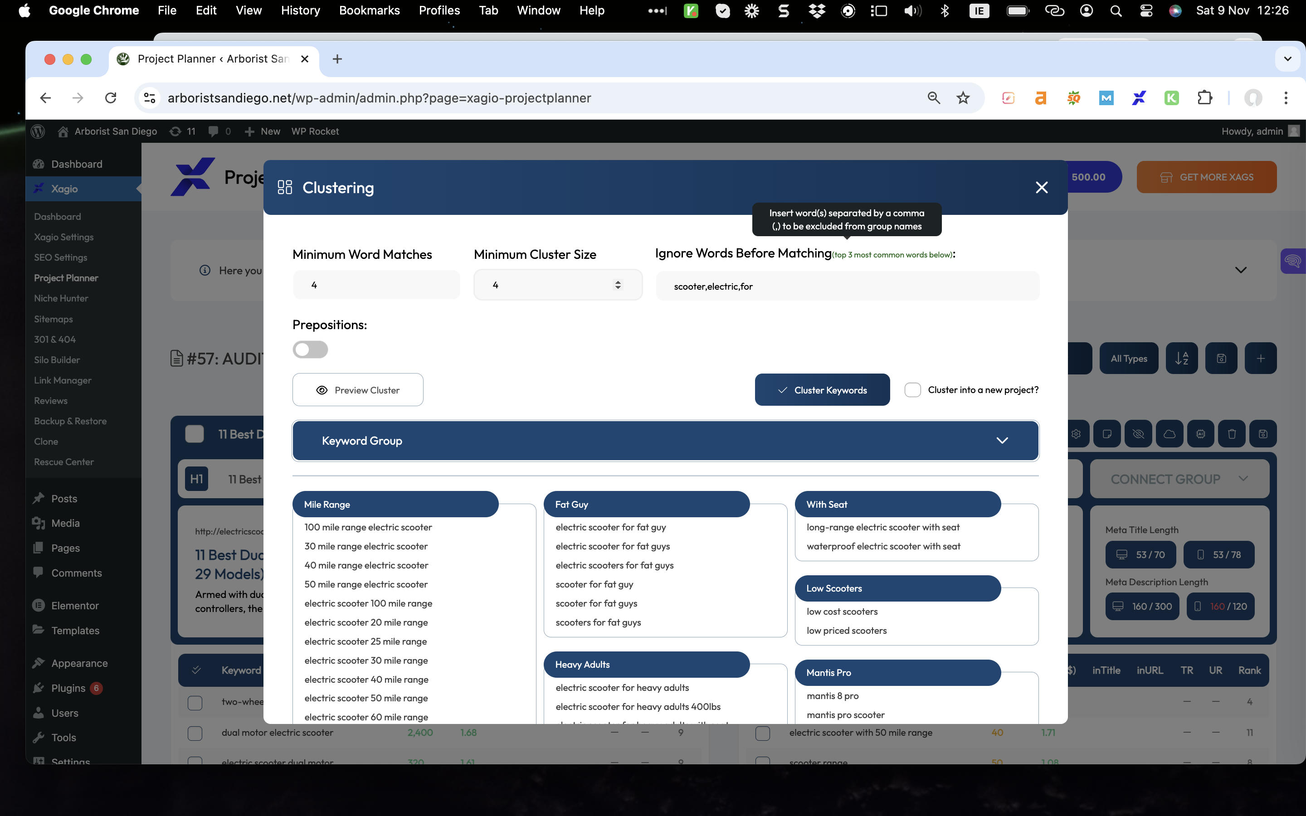The image size is (1306, 816).
Task: Click GET MORE XAGS button
Action: click(x=1206, y=177)
